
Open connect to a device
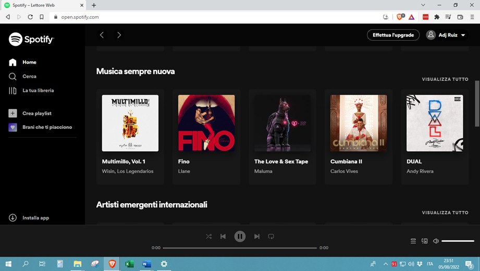pos(425,241)
